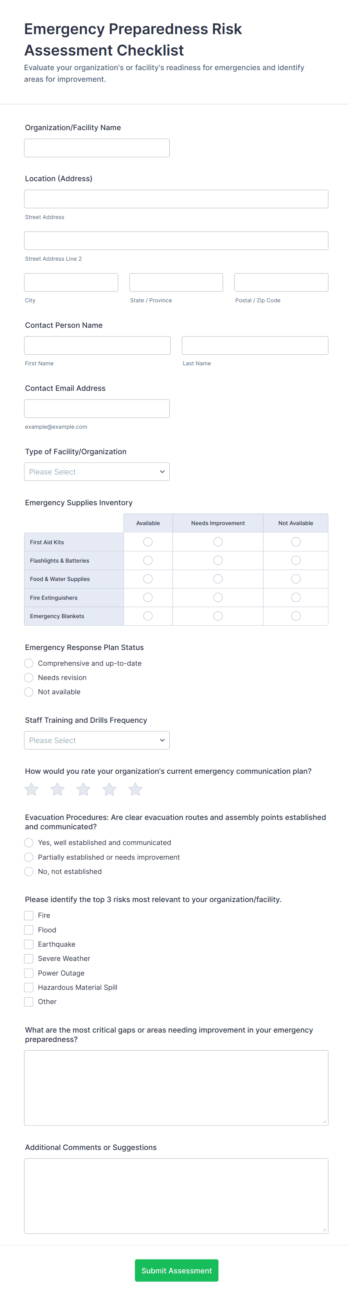This screenshot has width=349, height=1300.
Task: Enable the Hazardous Material Spill option
Action: coord(29,987)
